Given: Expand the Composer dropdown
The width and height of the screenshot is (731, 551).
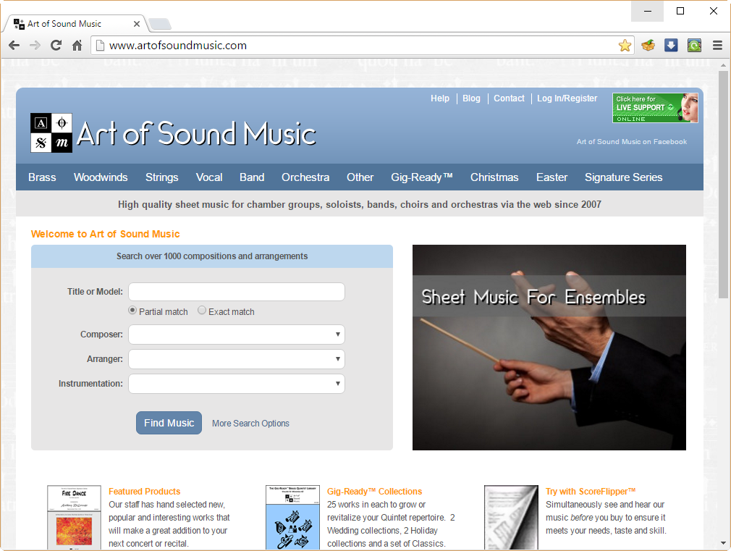Looking at the screenshot, I should [237, 335].
